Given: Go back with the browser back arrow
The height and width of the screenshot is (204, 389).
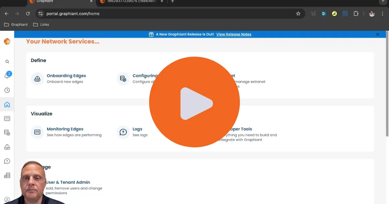Looking at the screenshot, I should (6, 14).
